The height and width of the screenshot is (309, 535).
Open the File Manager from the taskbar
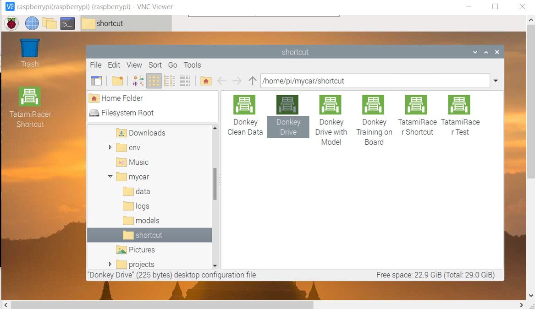point(50,23)
